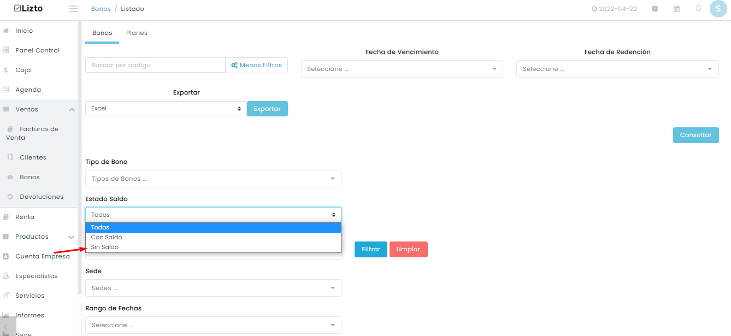Click the archive box icon in header

(655, 9)
